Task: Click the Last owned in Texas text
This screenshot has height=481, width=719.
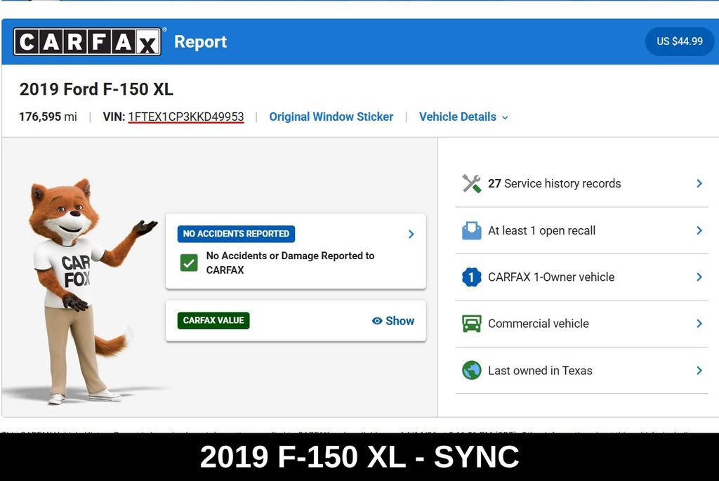Action: coord(540,371)
